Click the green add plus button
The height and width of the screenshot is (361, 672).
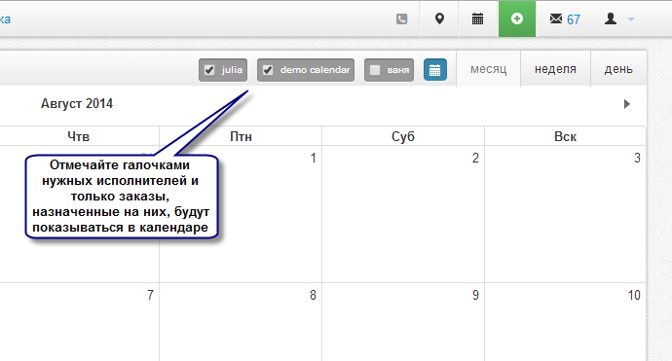tap(517, 18)
